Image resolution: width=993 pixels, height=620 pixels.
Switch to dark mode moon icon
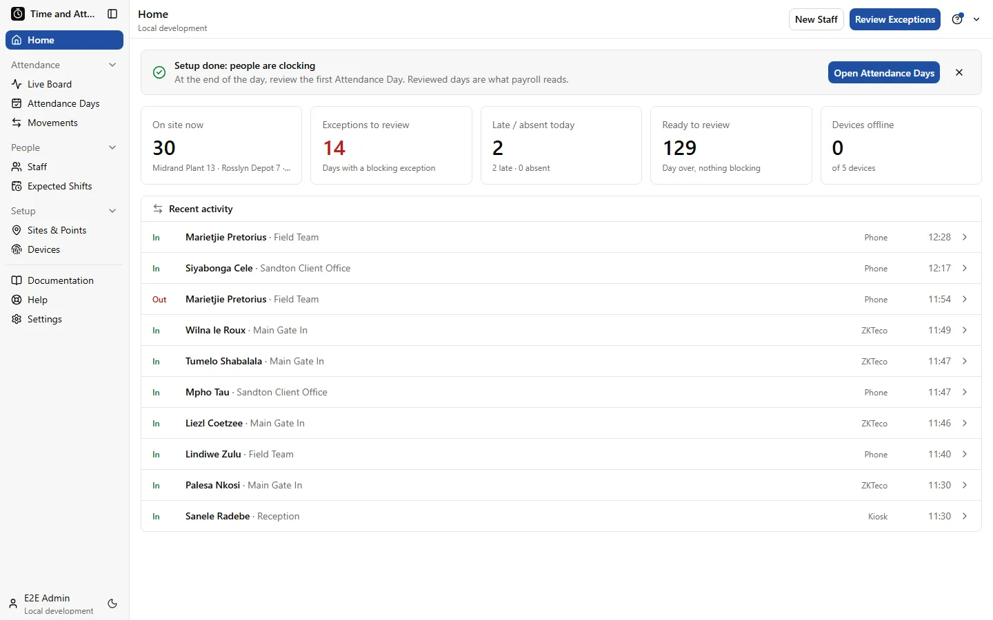tap(112, 603)
